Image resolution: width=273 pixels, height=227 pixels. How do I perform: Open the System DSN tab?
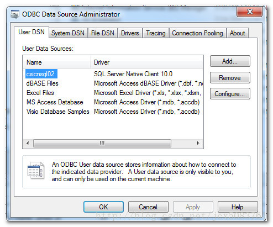(68, 33)
